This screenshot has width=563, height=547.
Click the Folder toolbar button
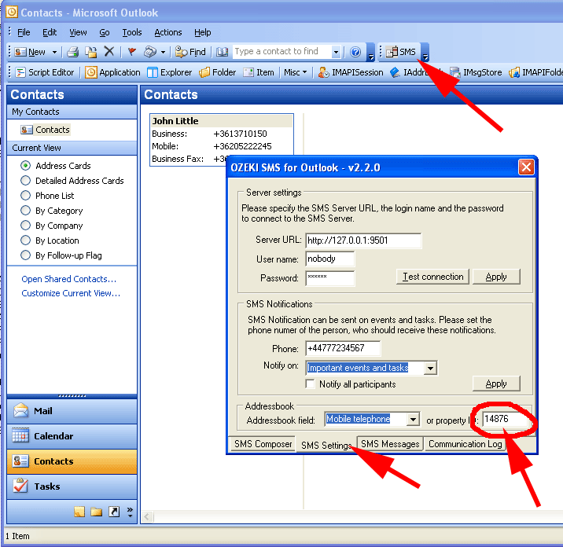[x=218, y=72]
